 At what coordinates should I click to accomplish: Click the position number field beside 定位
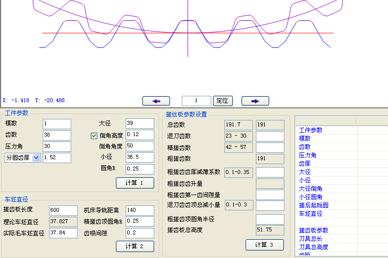pyautogui.click(x=196, y=101)
